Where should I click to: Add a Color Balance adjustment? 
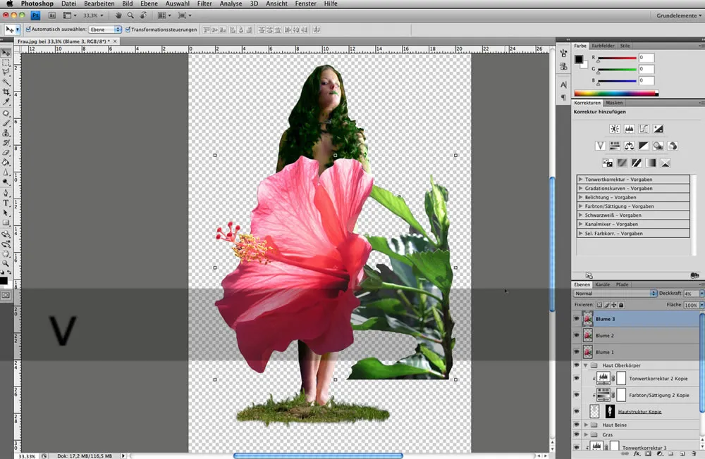[x=629, y=146]
